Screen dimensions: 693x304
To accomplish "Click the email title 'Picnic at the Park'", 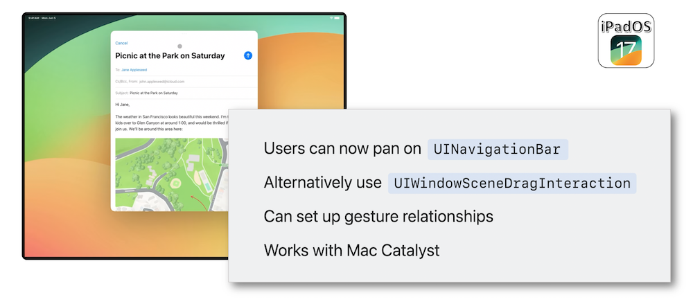I will pyautogui.click(x=170, y=55).
